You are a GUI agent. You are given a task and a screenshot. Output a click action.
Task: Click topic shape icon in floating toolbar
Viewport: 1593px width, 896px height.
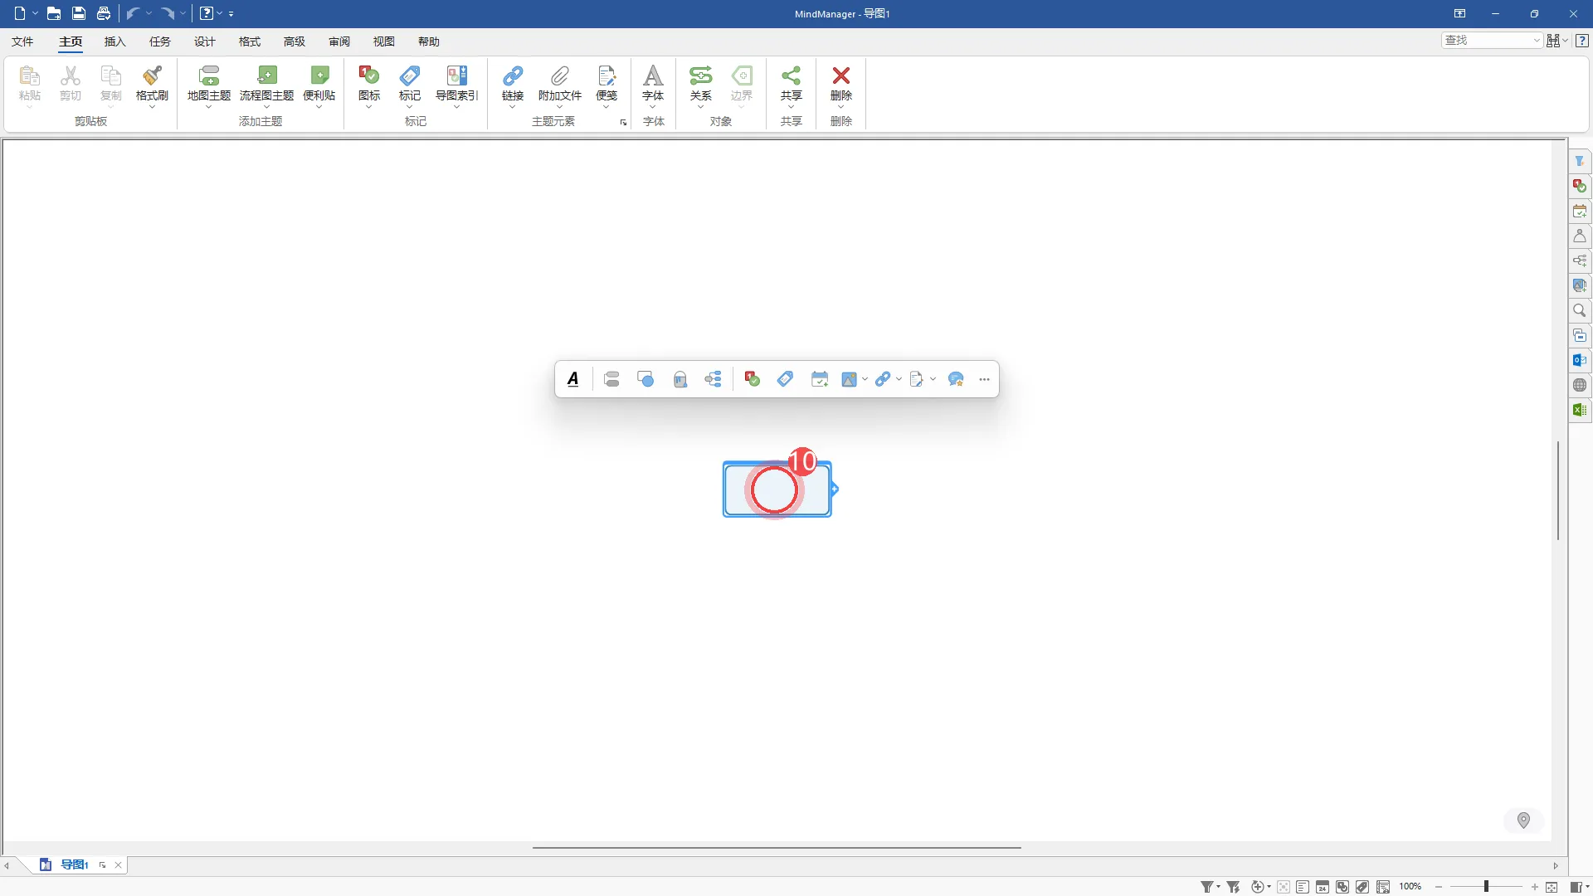(x=645, y=379)
